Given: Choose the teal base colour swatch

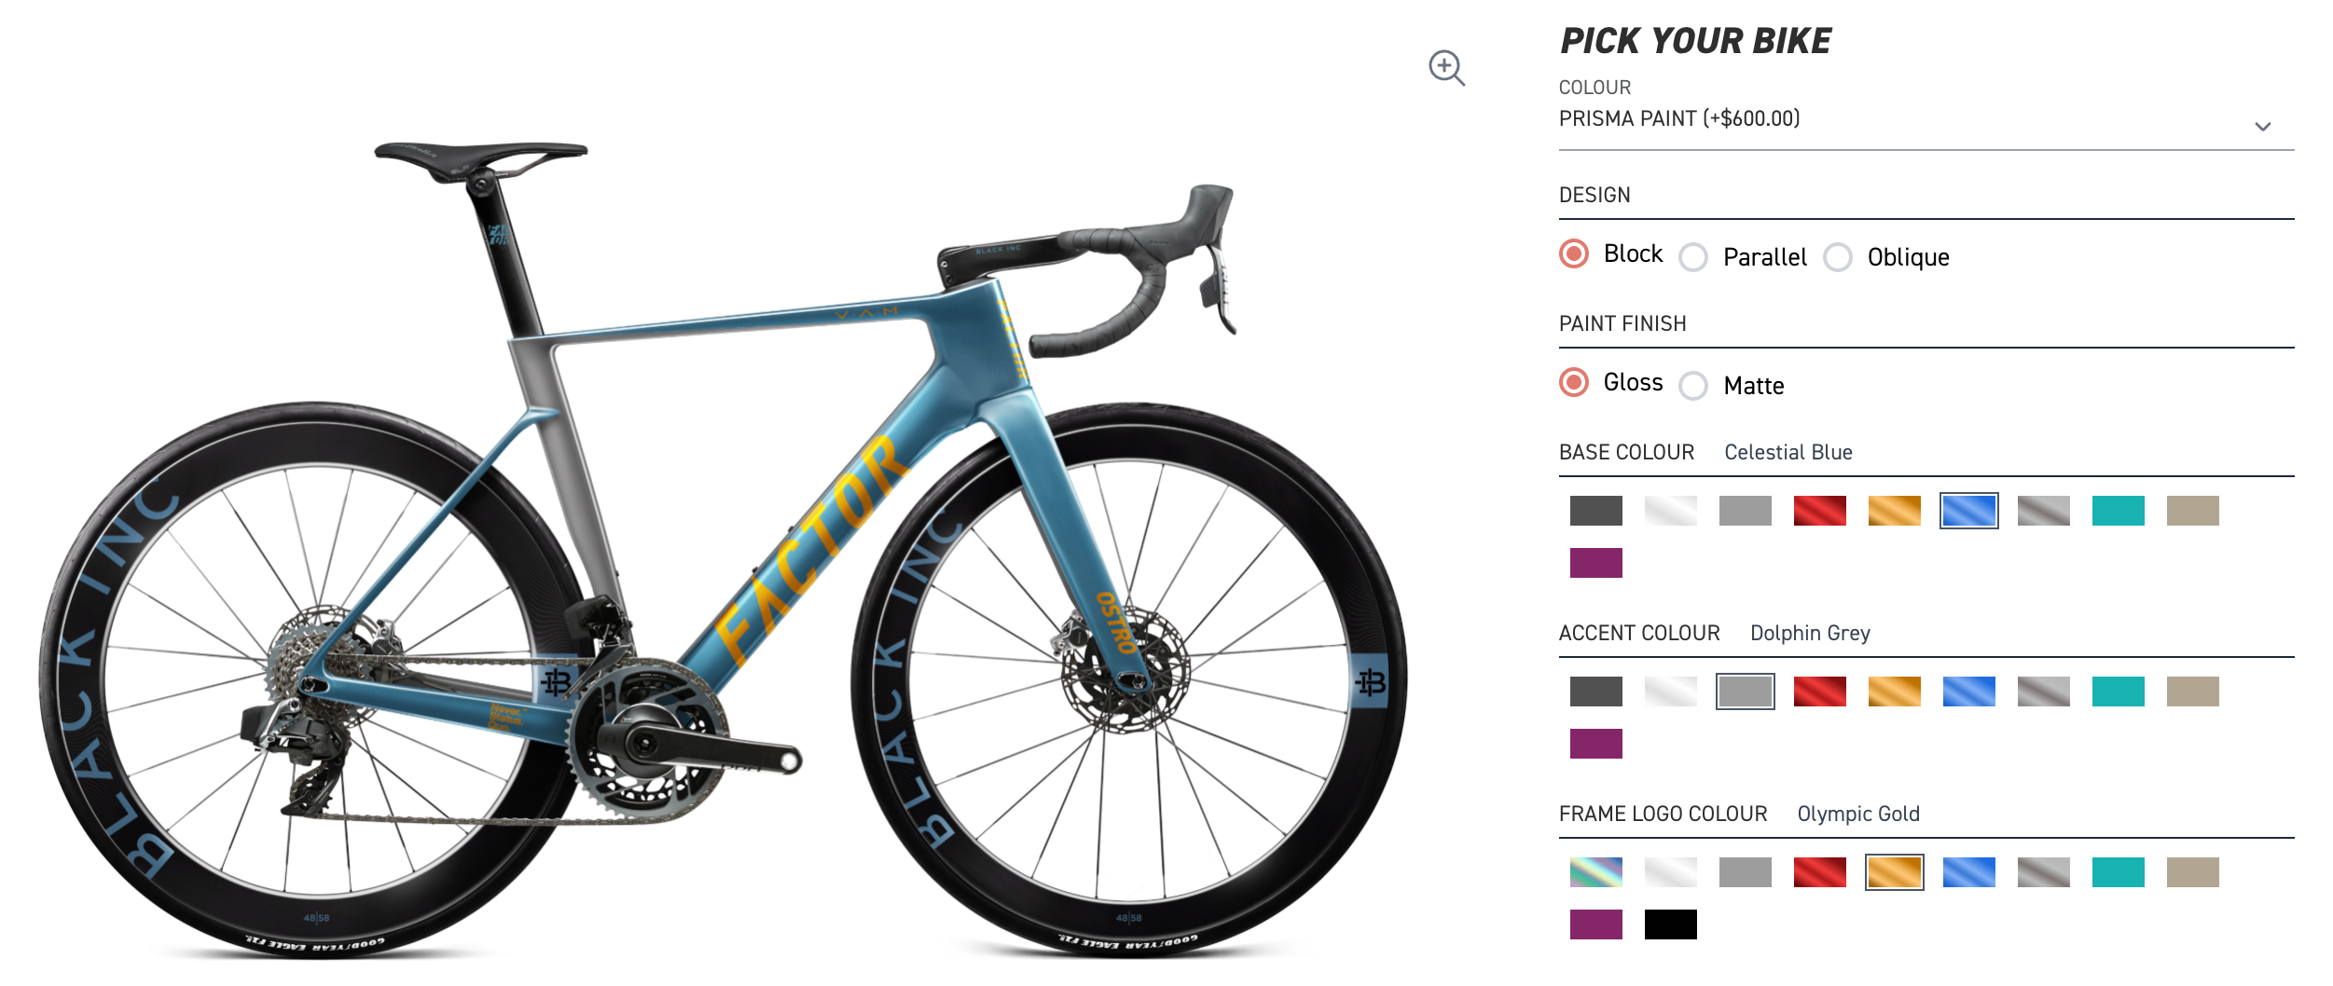Looking at the screenshot, I should 2118,511.
